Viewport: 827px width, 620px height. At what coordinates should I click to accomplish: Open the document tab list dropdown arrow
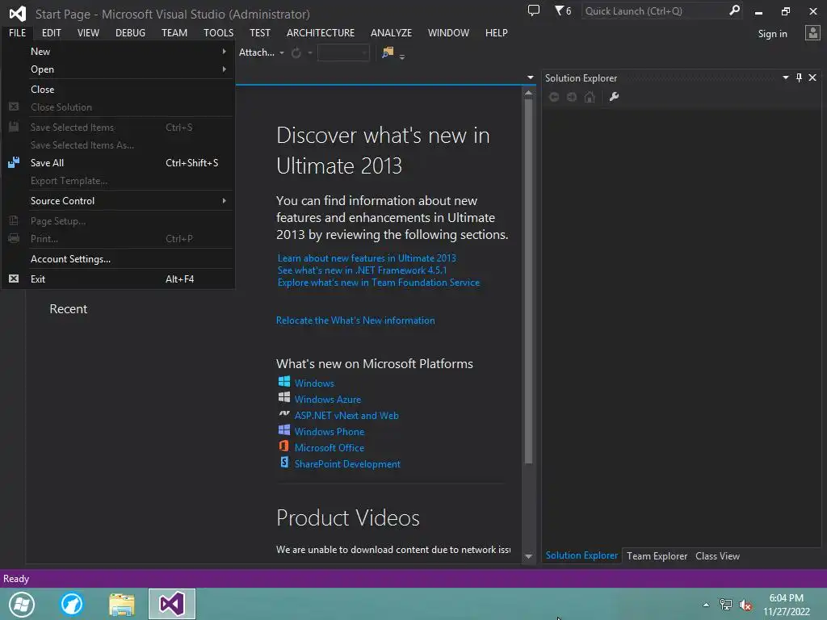pos(530,77)
